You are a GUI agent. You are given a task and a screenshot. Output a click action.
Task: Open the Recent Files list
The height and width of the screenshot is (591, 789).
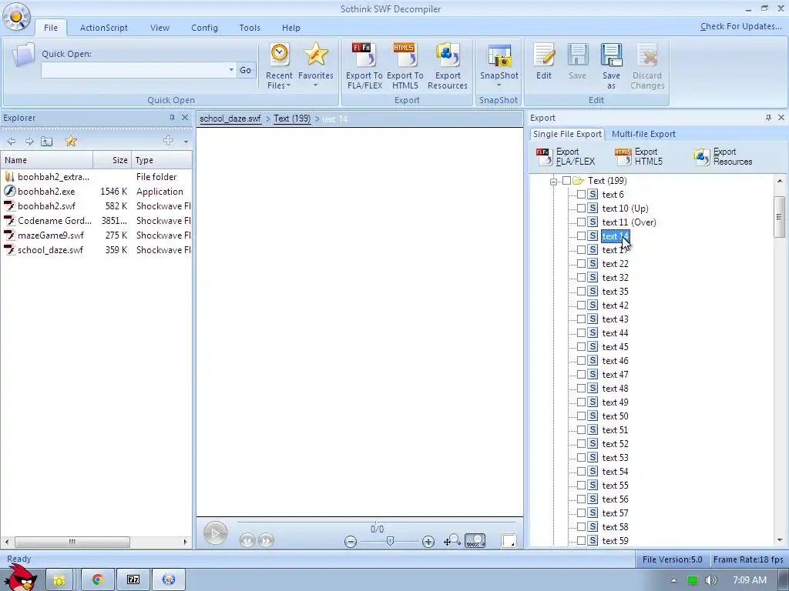[279, 66]
